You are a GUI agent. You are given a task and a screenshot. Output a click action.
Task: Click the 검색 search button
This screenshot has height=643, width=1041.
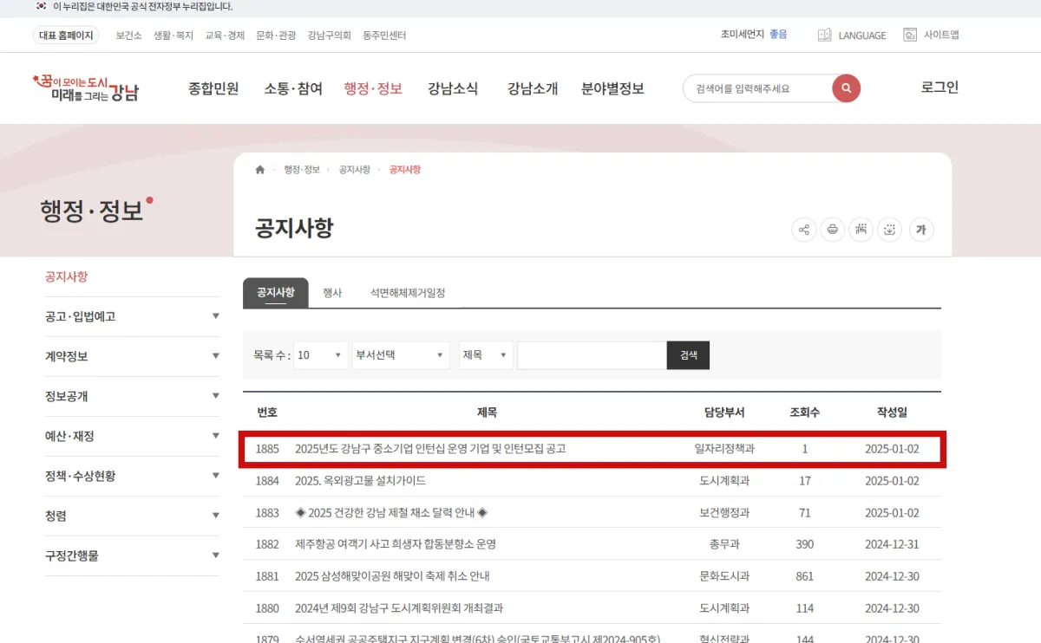(x=687, y=355)
